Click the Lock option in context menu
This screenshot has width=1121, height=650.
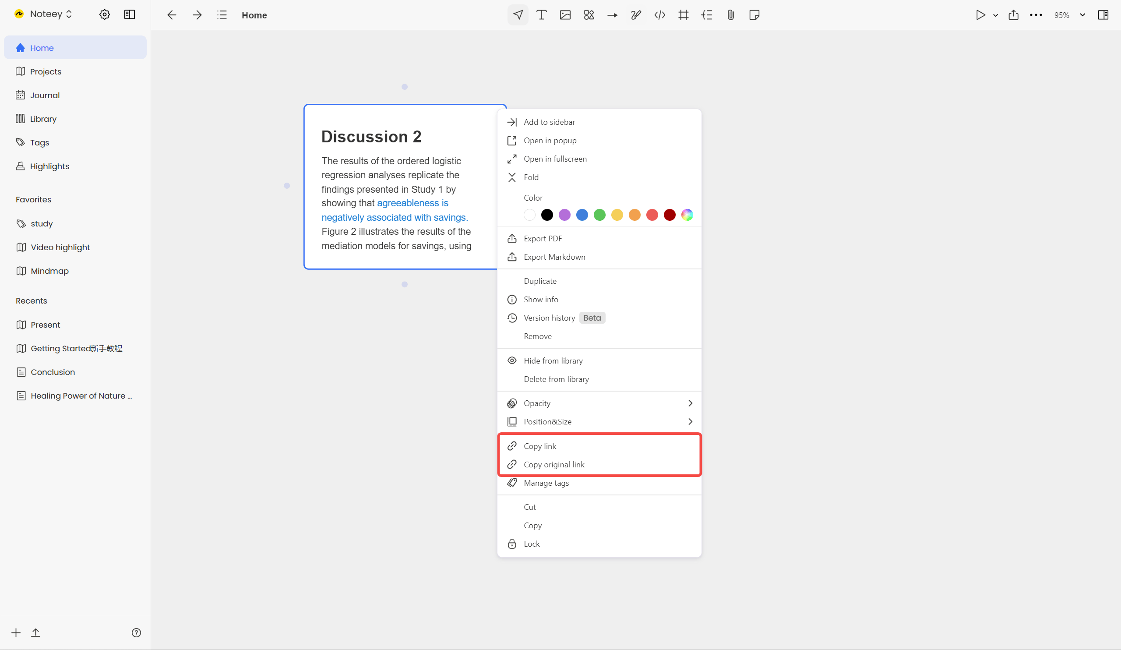click(532, 543)
